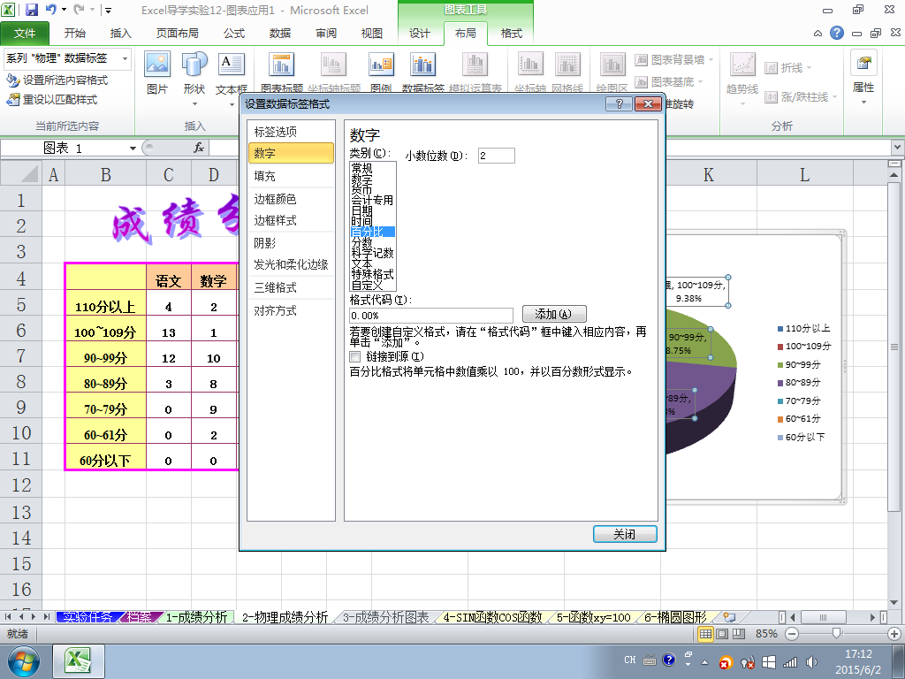Minimize the ribbon with the caret icon
905x679 pixels.
click(818, 34)
